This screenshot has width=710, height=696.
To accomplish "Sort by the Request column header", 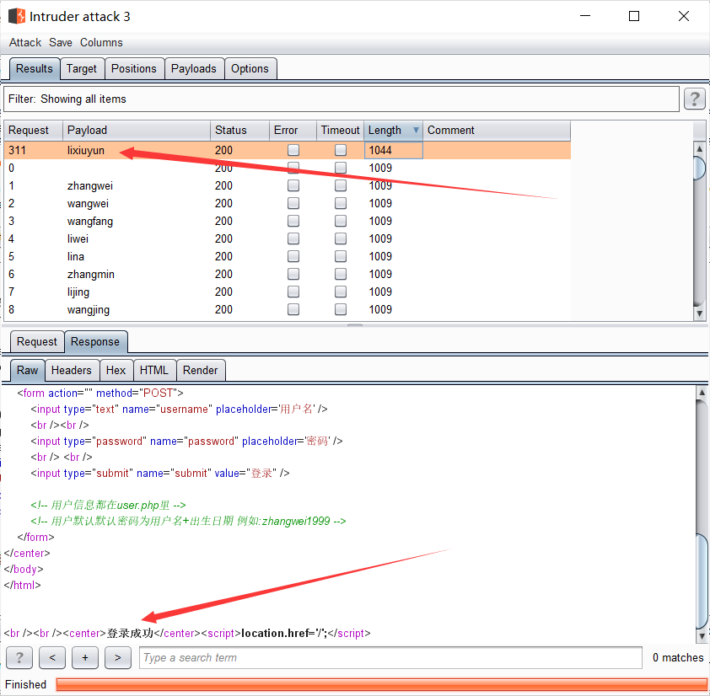I will click(33, 131).
